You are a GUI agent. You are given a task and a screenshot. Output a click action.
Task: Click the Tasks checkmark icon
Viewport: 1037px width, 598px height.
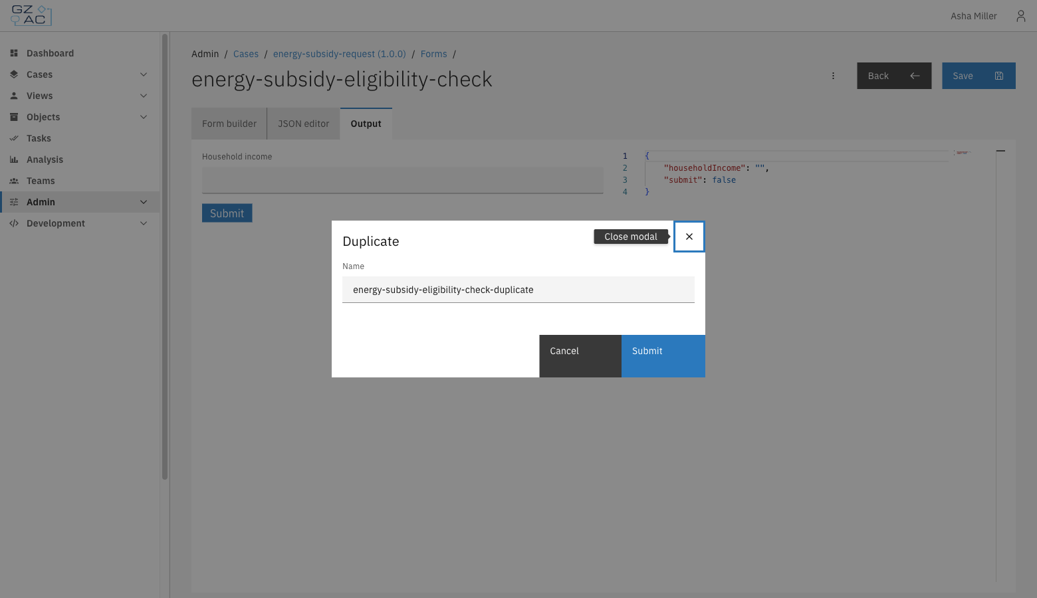tap(14, 138)
